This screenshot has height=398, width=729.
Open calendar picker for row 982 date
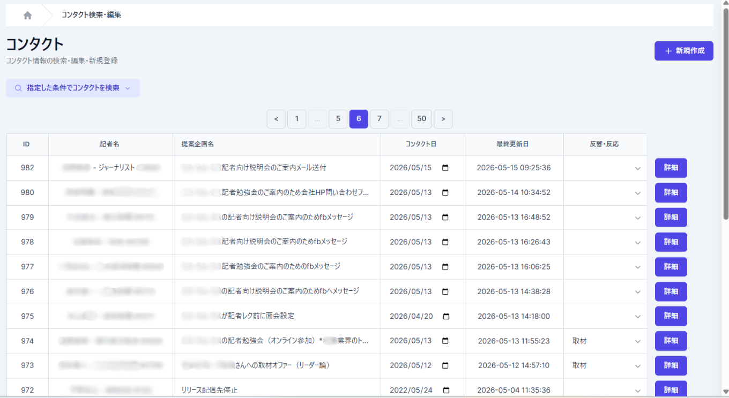coord(445,168)
